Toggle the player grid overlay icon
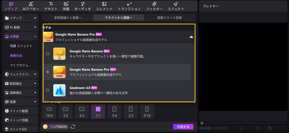The height and width of the screenshot is (133, 289). tap(277, 128)
